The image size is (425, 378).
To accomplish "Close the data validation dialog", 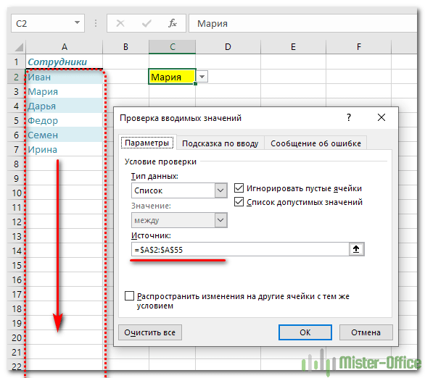I will click(x=381, y=118).
